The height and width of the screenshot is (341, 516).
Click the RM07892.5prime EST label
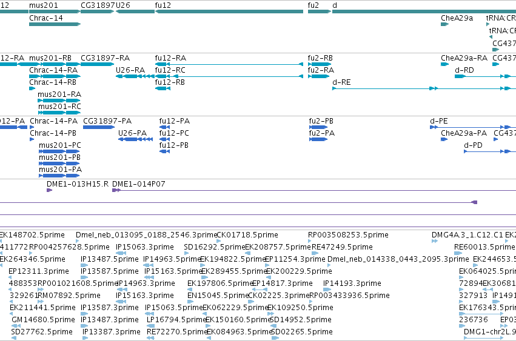[x=69, y=296]
